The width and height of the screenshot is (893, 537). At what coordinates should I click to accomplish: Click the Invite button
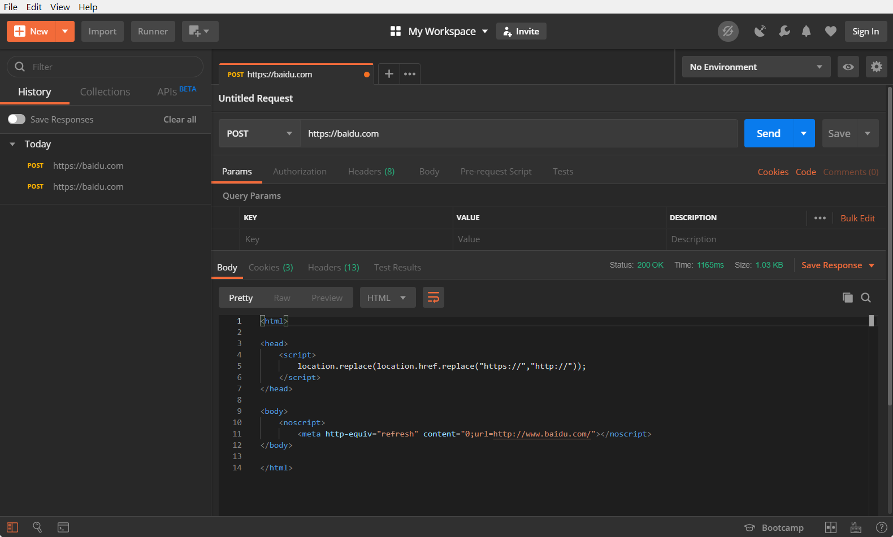(x=521, y=32)
